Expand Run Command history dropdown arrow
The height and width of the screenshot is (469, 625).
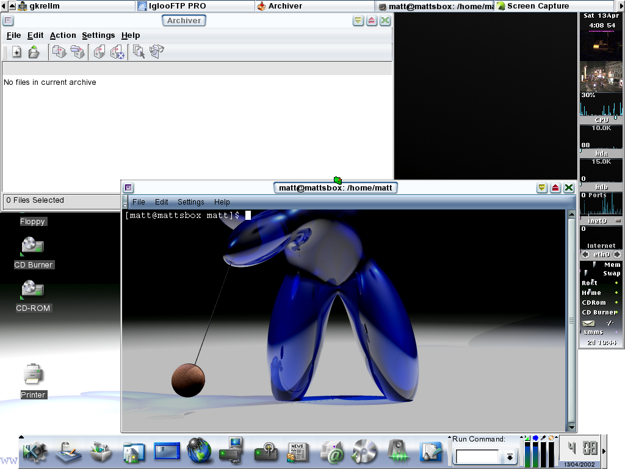coord(510,457)
